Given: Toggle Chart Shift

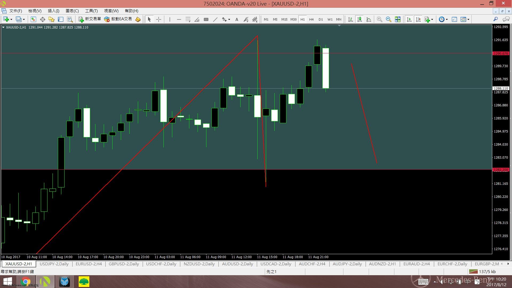Looking at the screenshot, I should (x=418, y=19).
